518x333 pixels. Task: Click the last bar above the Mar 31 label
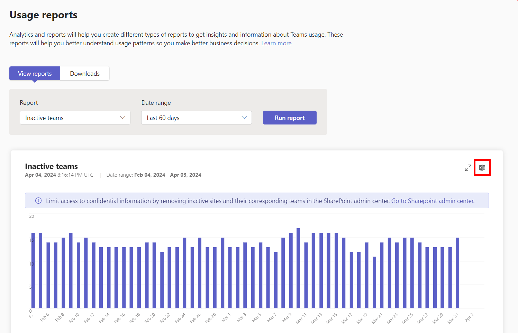tap(457, 273)
